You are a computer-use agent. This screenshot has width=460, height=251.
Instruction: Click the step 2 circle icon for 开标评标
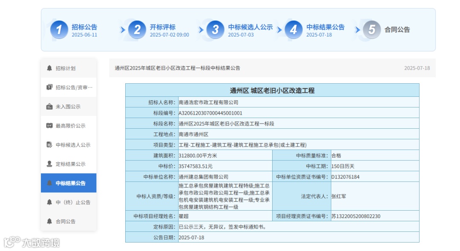137,30
